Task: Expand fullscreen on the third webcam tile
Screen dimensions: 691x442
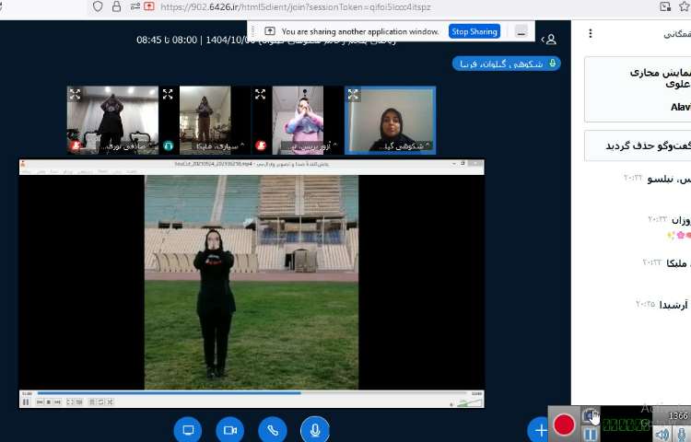Action: coord(260,94)
